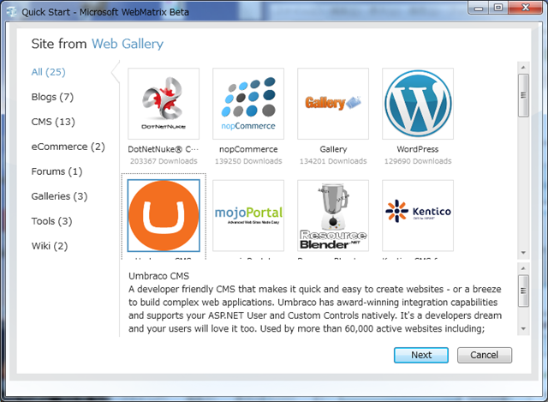The image size is (548, 402).
Task: Select the Kentico CMS icon
Action: coord(418,215)
